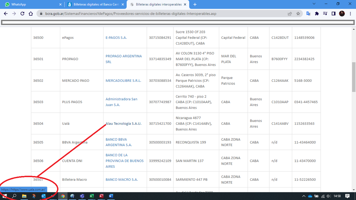Select the '36504' code cell
The image size is (356, 200).
point(38,124)
